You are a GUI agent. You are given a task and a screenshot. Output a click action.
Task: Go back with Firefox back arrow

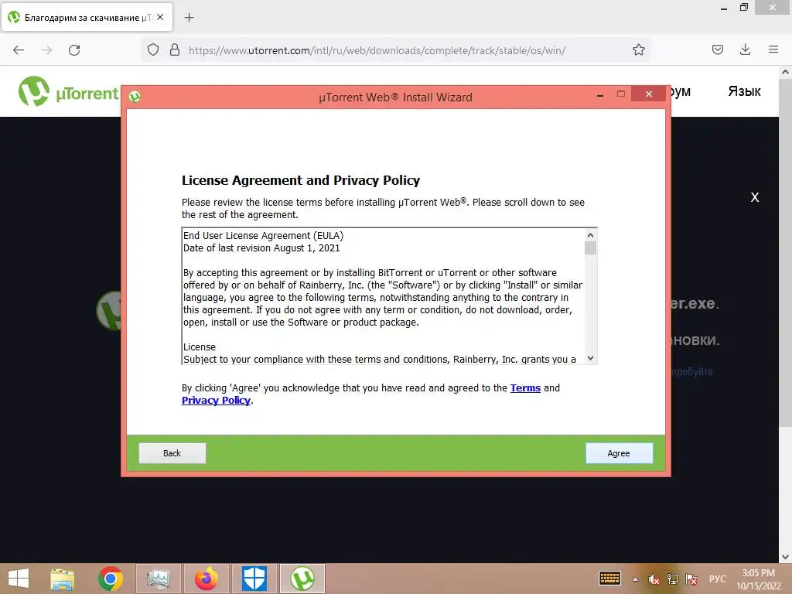(x=19, y=50)
